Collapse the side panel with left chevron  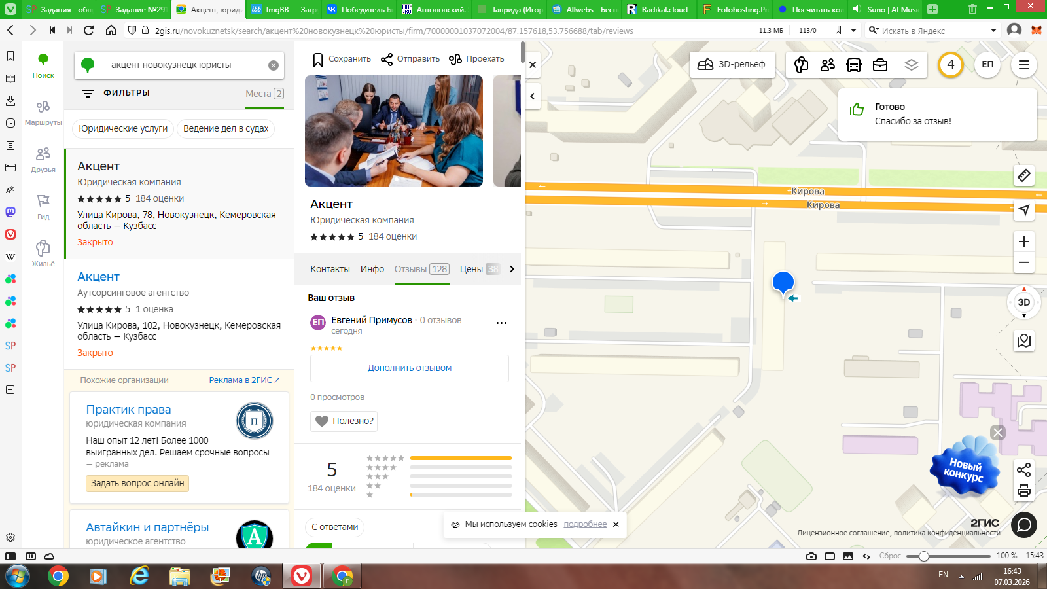(533, 96)
